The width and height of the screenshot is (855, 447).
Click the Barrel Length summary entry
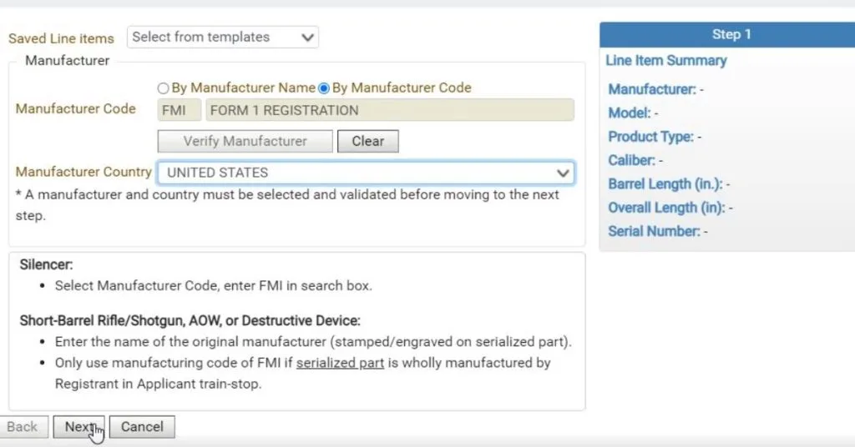pos(669,184)
